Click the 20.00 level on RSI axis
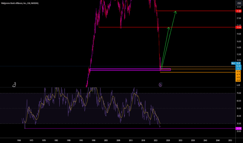This screenshot has width=243, height=143. (x=239, y=131)
